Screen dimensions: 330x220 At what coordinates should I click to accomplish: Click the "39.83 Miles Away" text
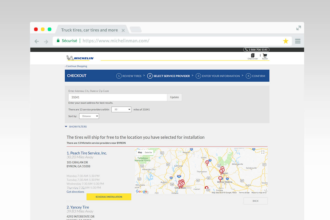[80, 211]
